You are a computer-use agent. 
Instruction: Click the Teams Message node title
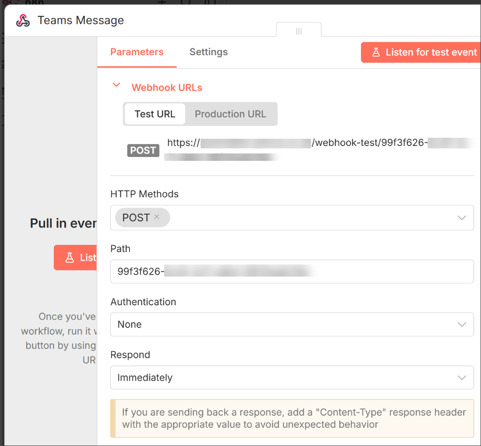pyautogui.click(x=81, y=21)
